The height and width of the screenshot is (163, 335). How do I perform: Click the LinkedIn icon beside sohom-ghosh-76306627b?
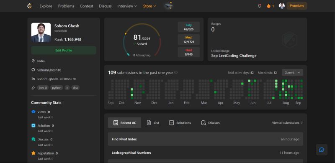[x=33, y=79]
